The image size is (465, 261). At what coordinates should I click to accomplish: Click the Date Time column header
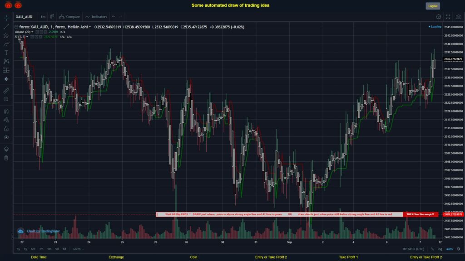tap(39, 257)
